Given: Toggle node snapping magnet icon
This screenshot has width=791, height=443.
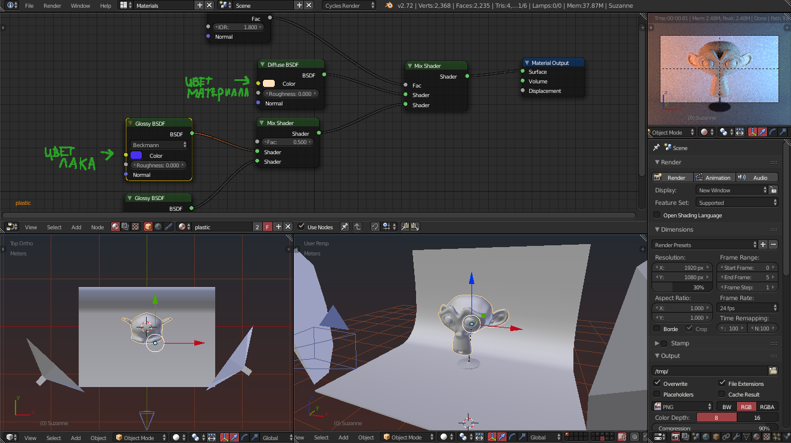Looking at the screenshot, I should [375, 227].
